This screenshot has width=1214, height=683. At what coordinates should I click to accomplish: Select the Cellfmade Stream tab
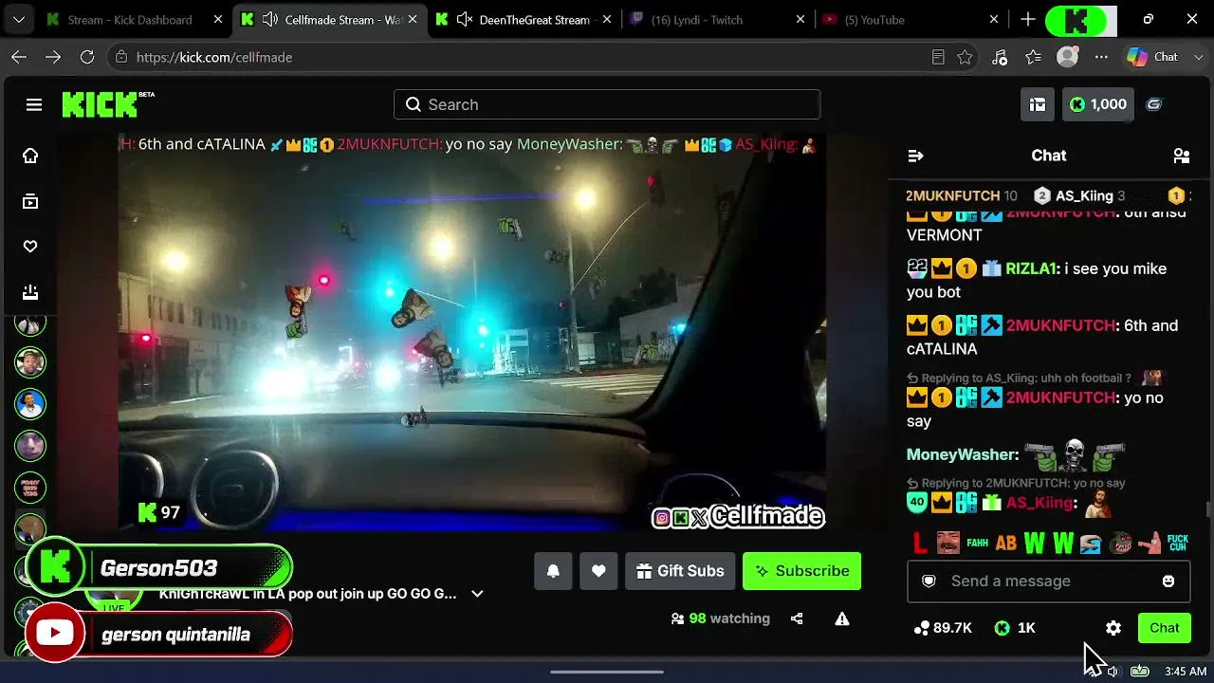331,19
